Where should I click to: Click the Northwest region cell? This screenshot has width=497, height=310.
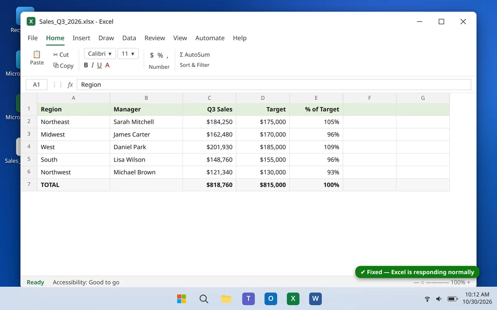[74, 172]
